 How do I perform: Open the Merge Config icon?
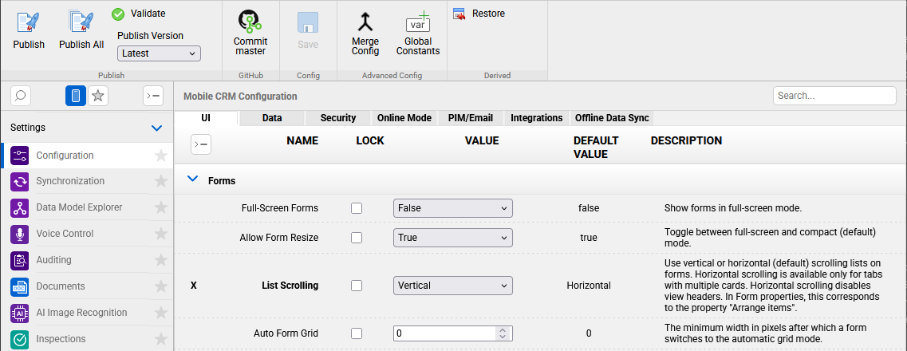pos(365,22)
